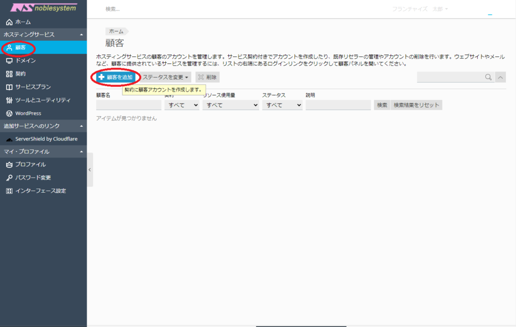Click the Tools and Utilities icon

pos(9,100)
